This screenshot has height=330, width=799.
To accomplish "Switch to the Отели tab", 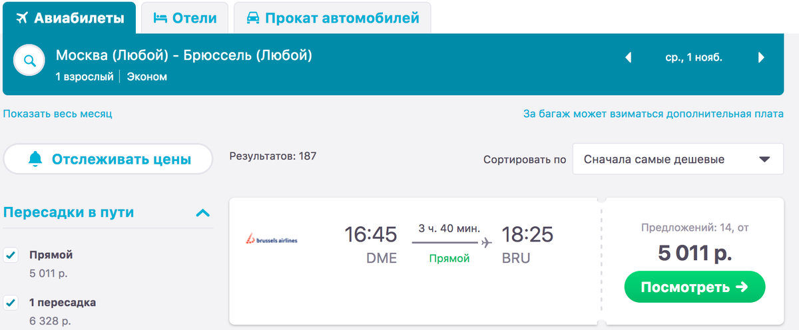I will point(185,18).
